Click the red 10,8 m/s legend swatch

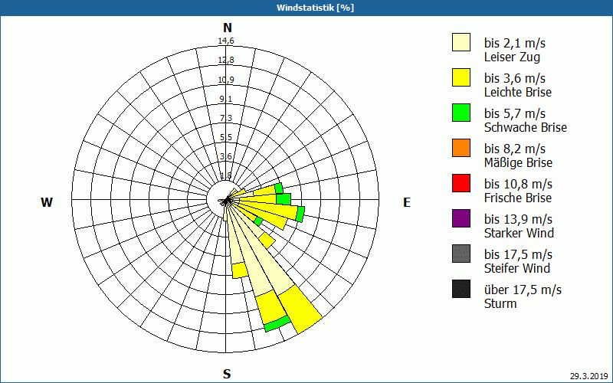coord(461,183)
